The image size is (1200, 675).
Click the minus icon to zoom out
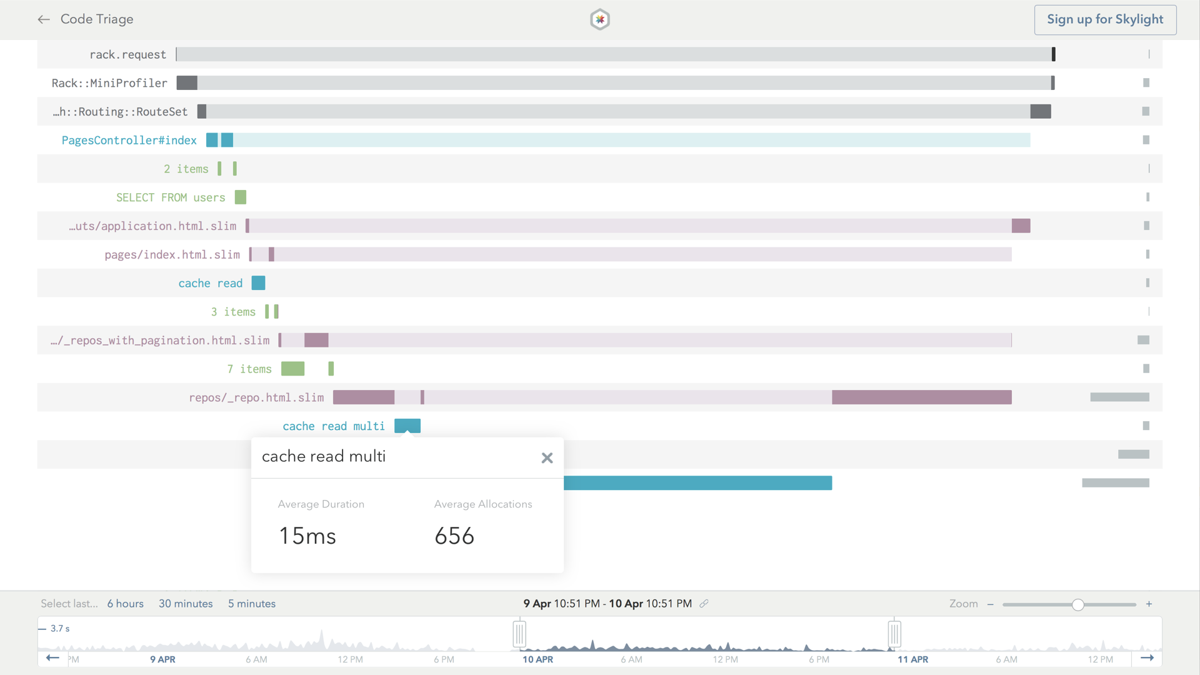[991, 604]
